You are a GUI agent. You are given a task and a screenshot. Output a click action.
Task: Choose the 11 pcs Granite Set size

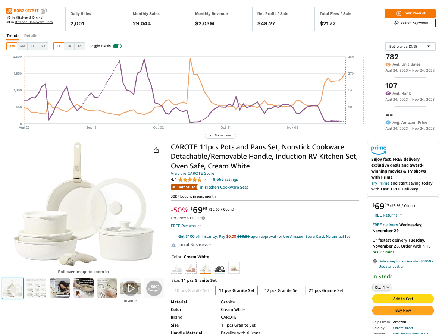click(236, 290)
